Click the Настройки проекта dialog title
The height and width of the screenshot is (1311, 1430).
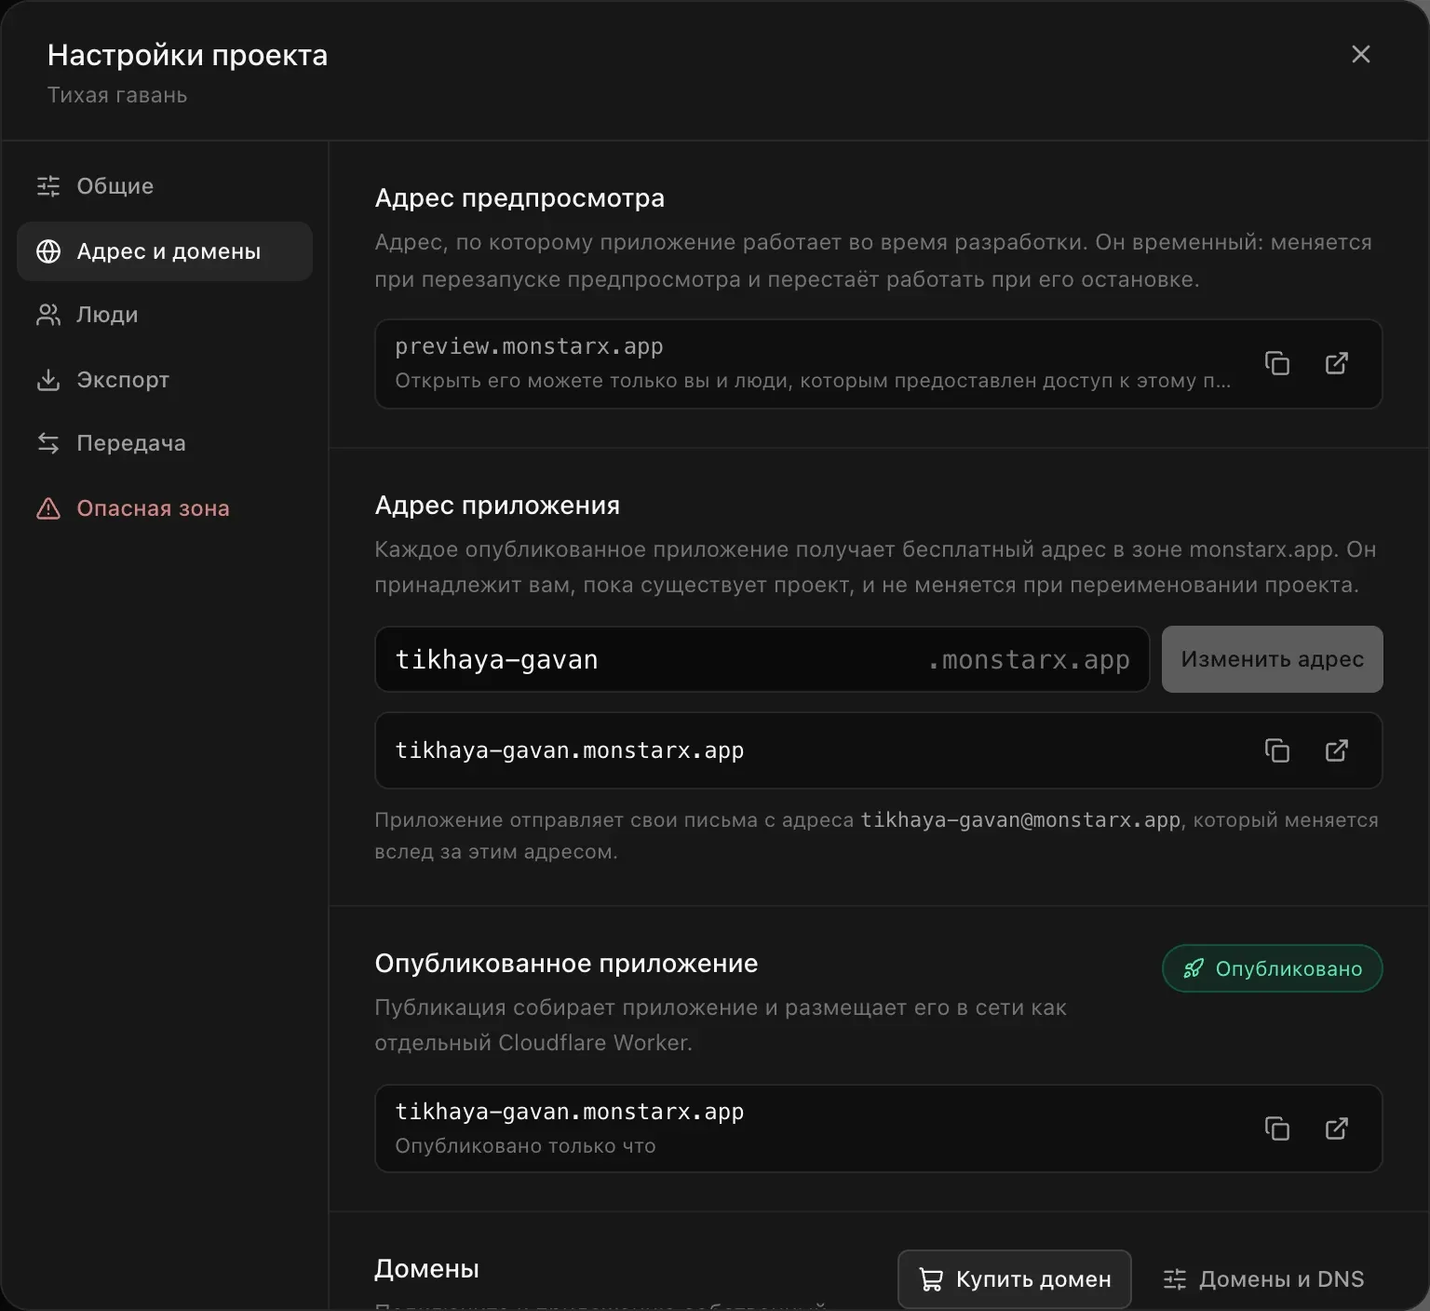pos(187,55)
